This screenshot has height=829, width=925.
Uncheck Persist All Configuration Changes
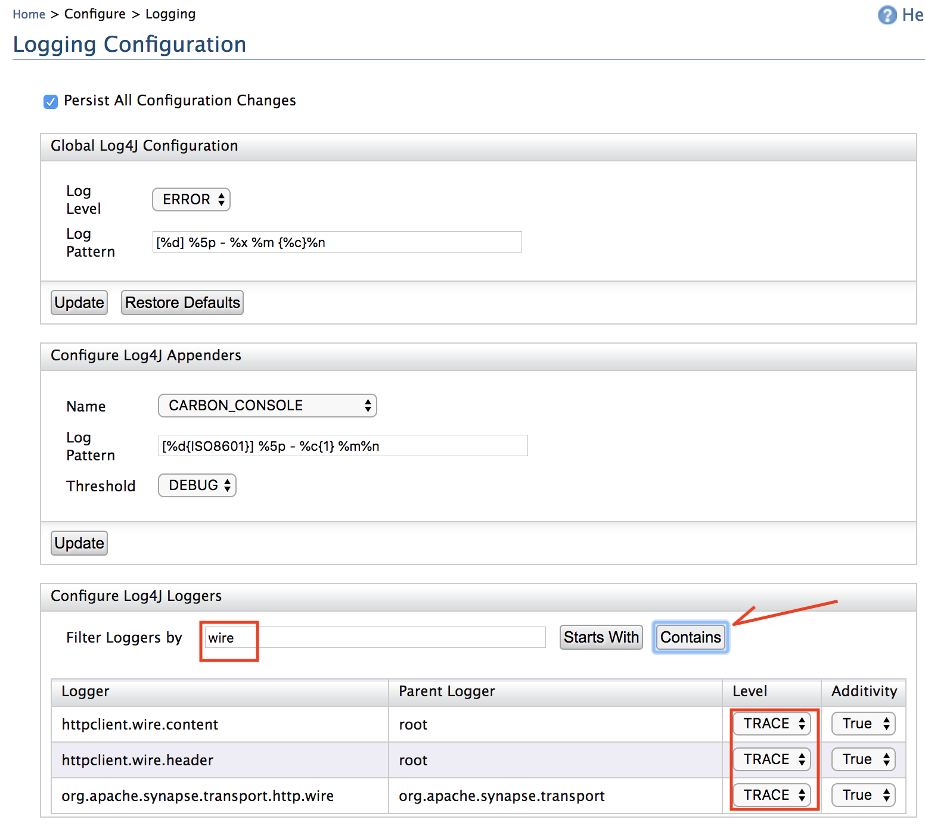[50, 101]
